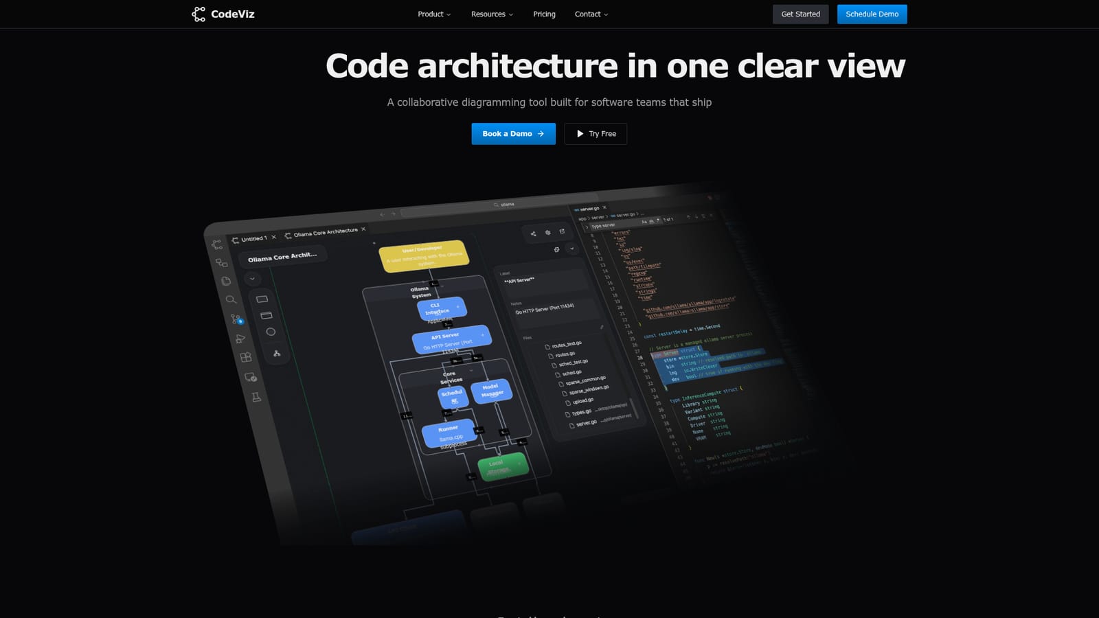
Task: Open routes_test.go in the Files list
Action: pos(563,345)
